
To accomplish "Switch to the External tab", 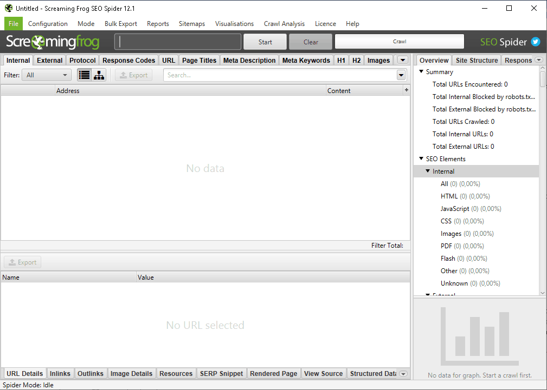I will (49, 60).
